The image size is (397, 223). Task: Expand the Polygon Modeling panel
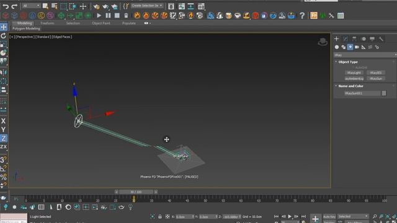26,28
